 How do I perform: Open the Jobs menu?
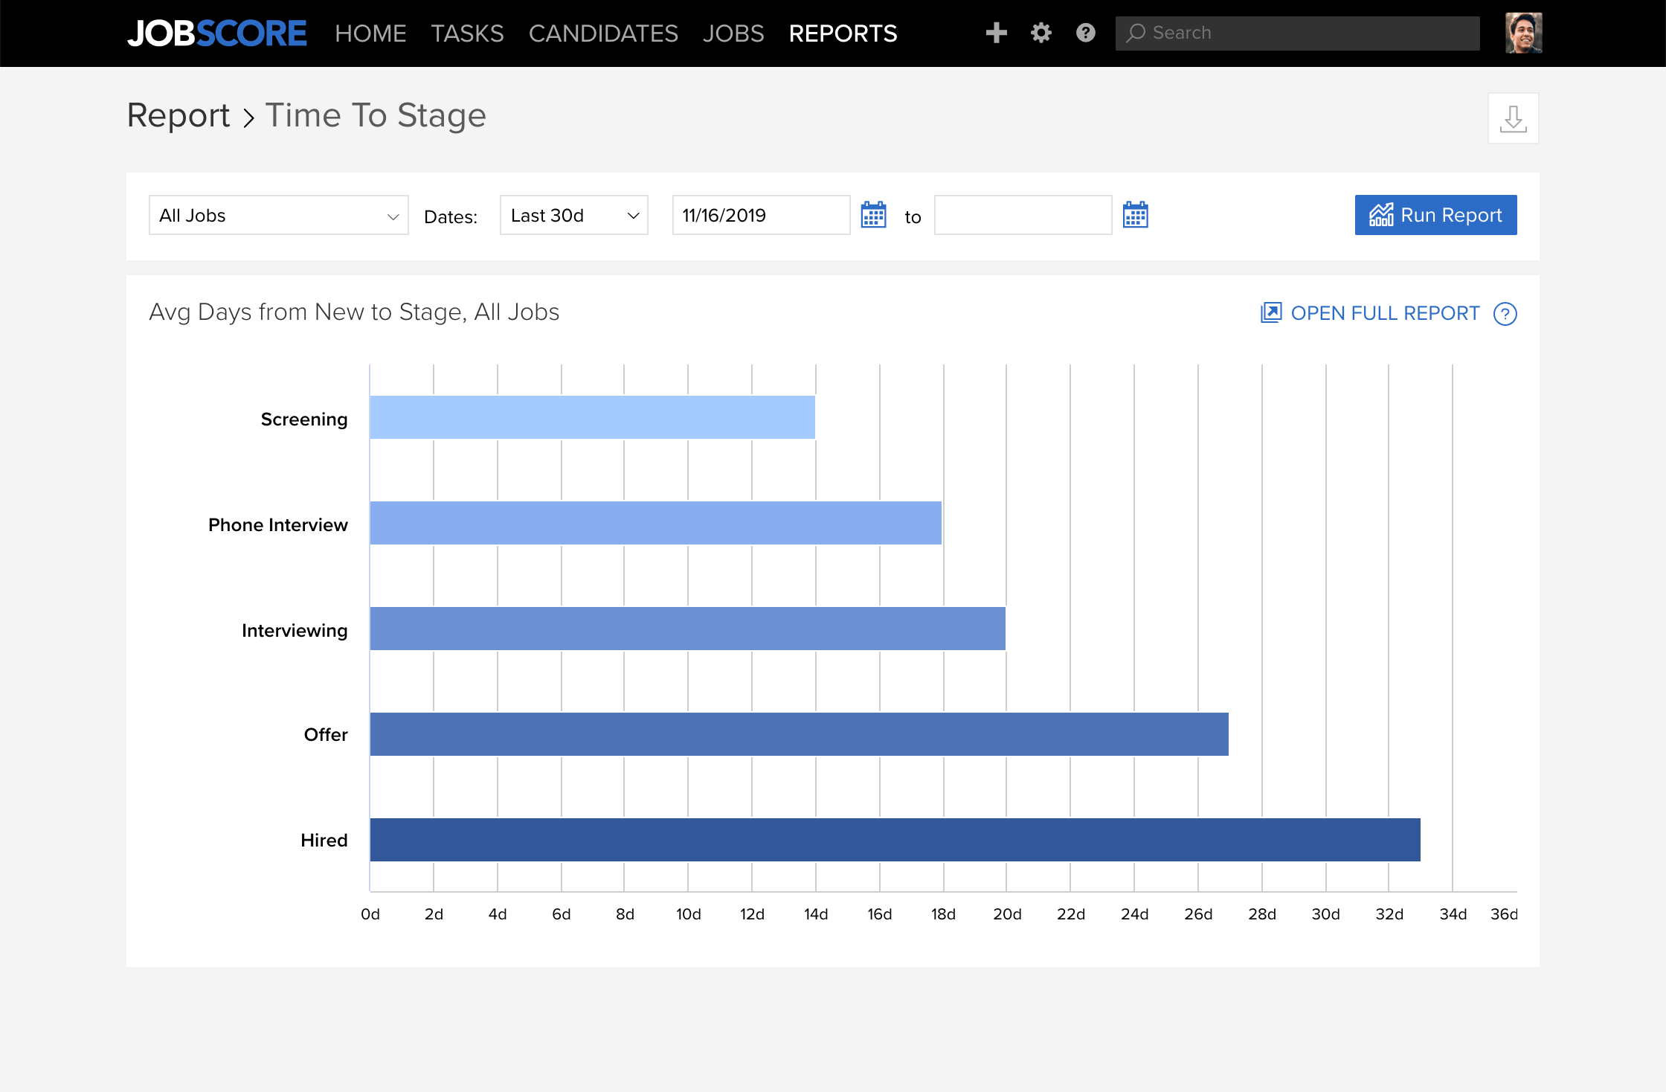(x=733, y=33)
